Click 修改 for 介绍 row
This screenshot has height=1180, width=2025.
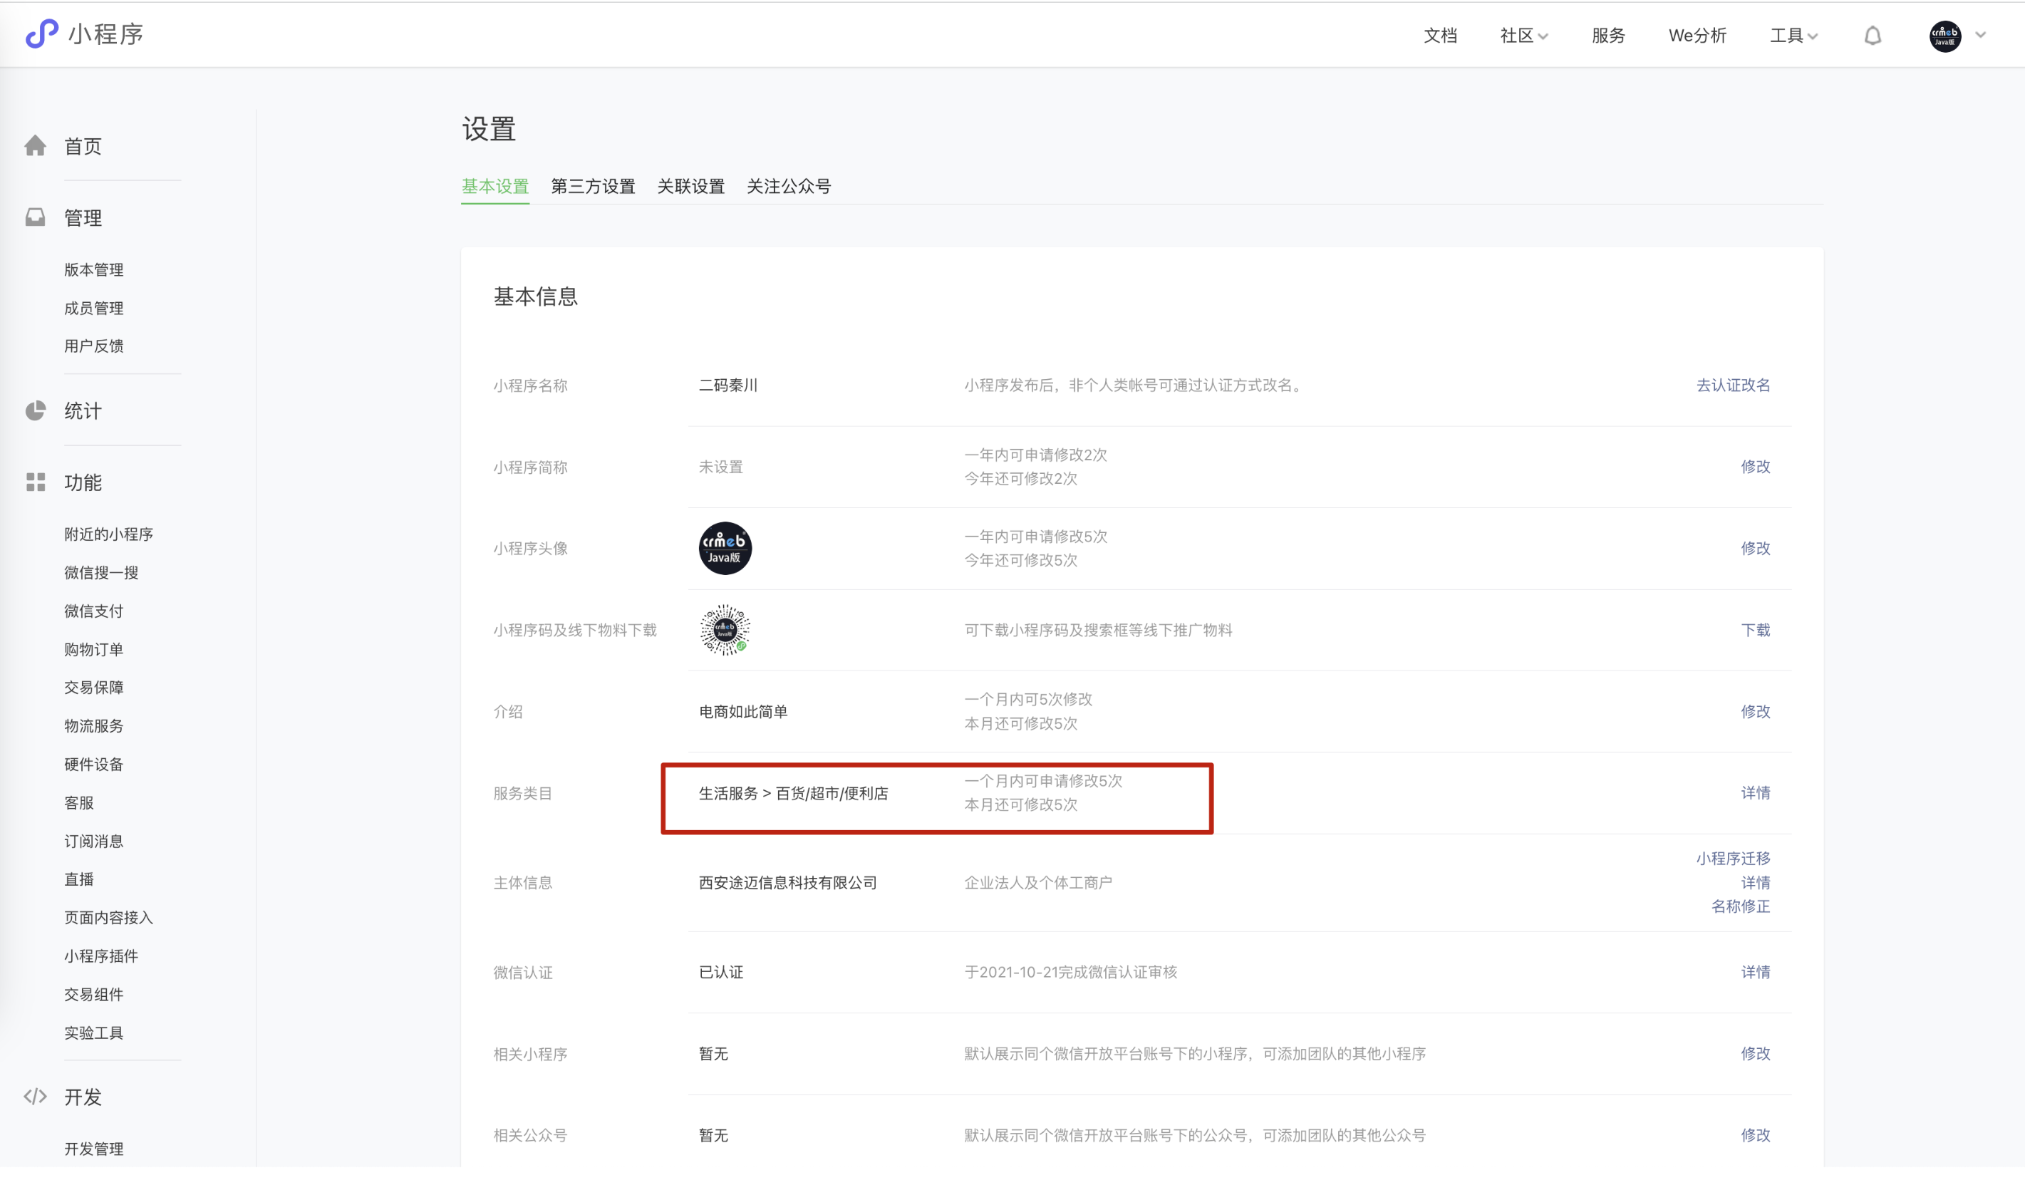(1755, 711)
